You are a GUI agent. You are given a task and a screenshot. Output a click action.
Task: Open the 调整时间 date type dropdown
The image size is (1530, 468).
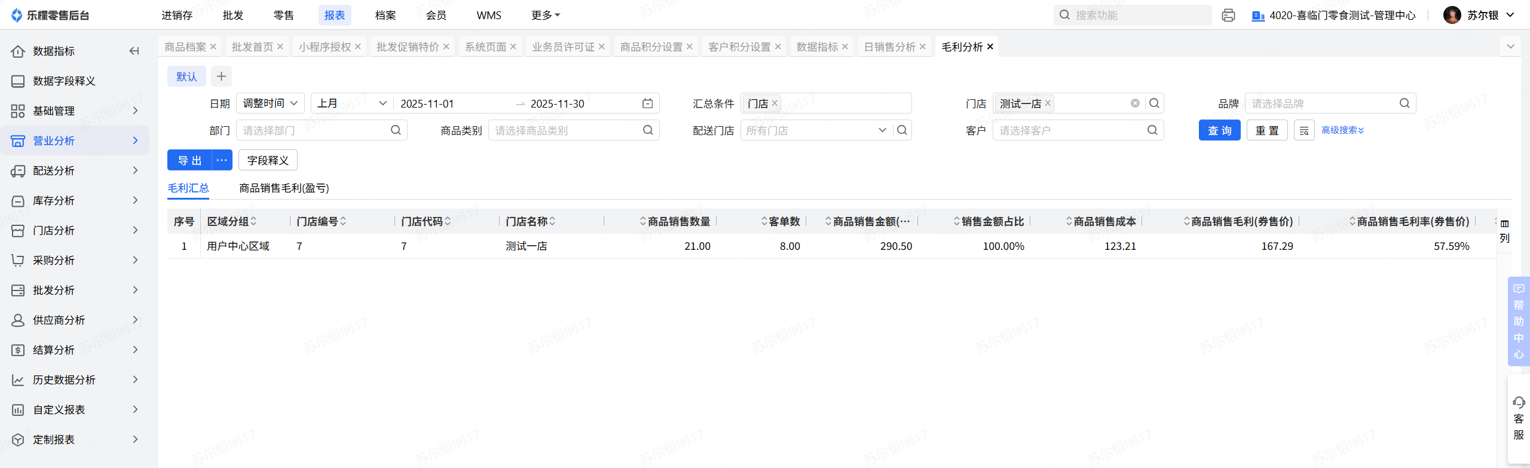click(x=270, y=103)
